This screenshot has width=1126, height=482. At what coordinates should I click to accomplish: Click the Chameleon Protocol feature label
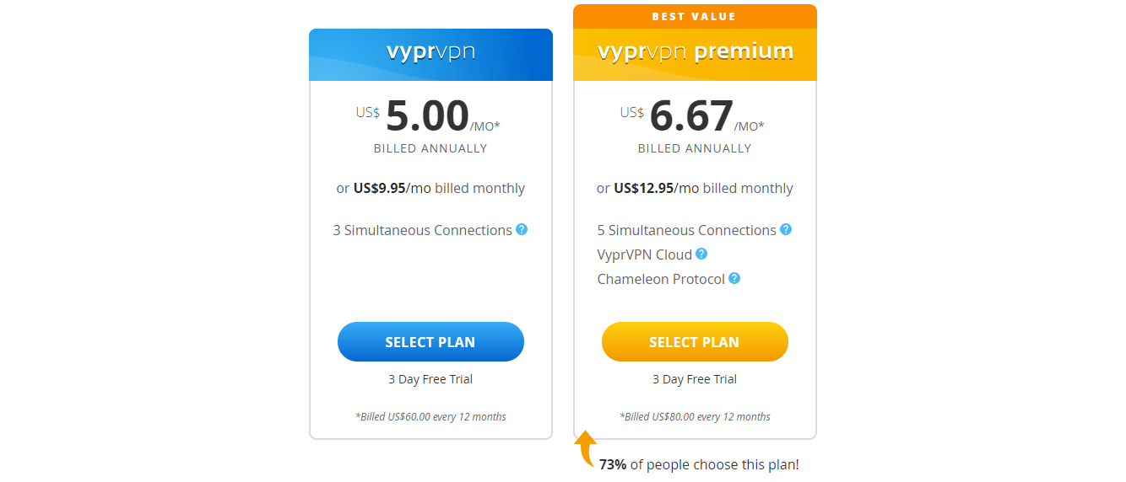[x=661, y=279]
